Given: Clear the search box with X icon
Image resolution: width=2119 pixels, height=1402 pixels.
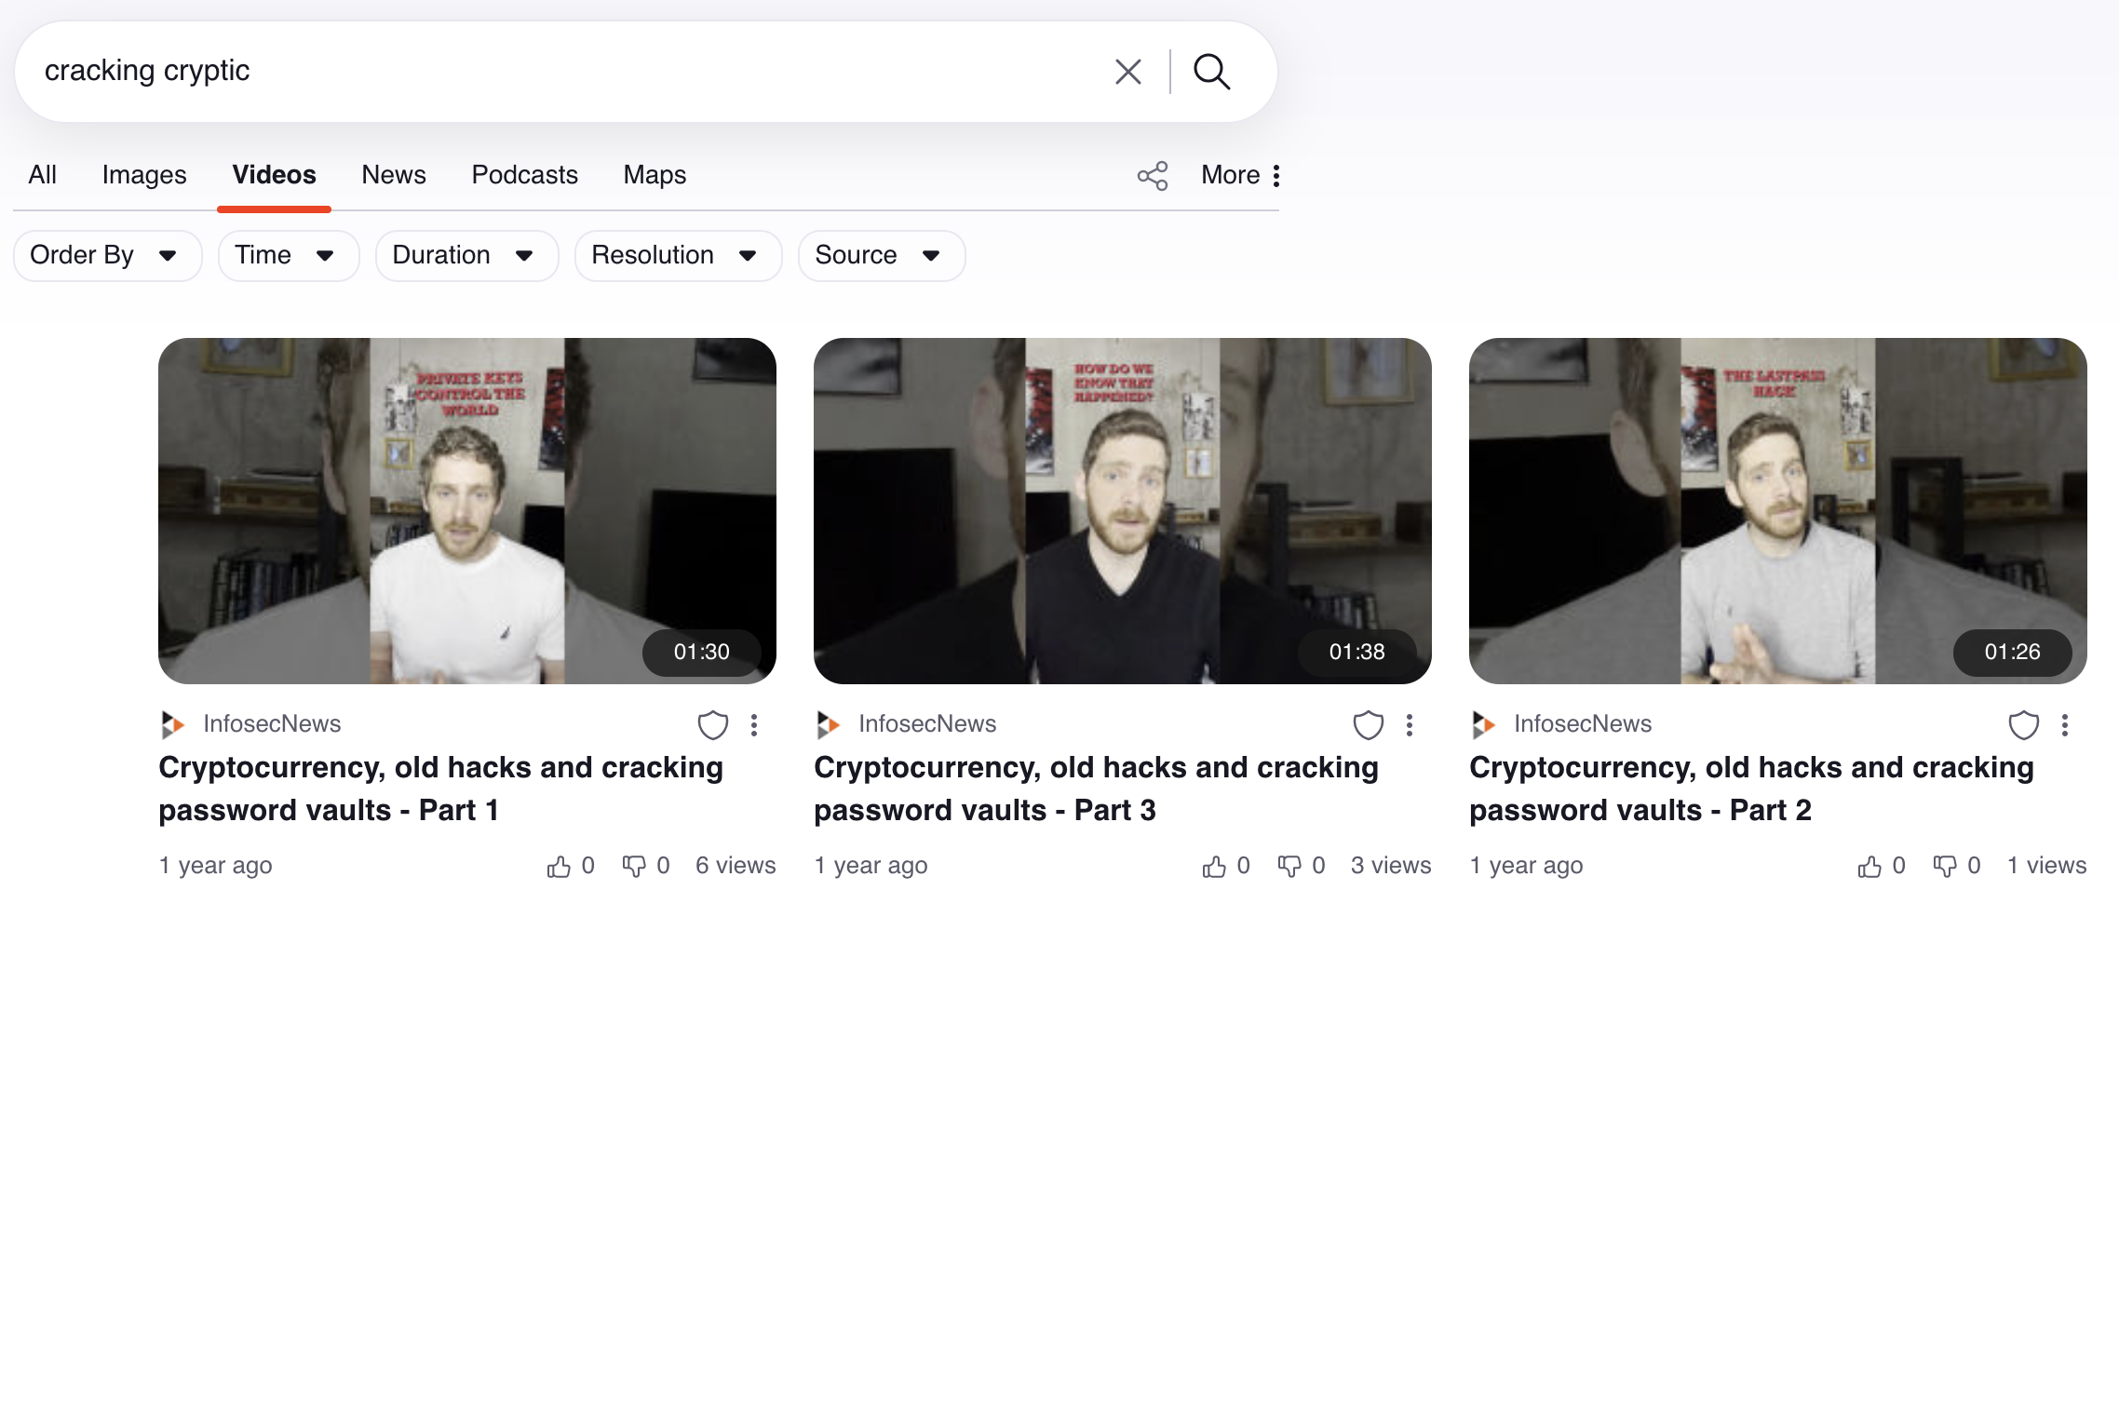Looking at the screenshot, I should tap(1127, 72).
